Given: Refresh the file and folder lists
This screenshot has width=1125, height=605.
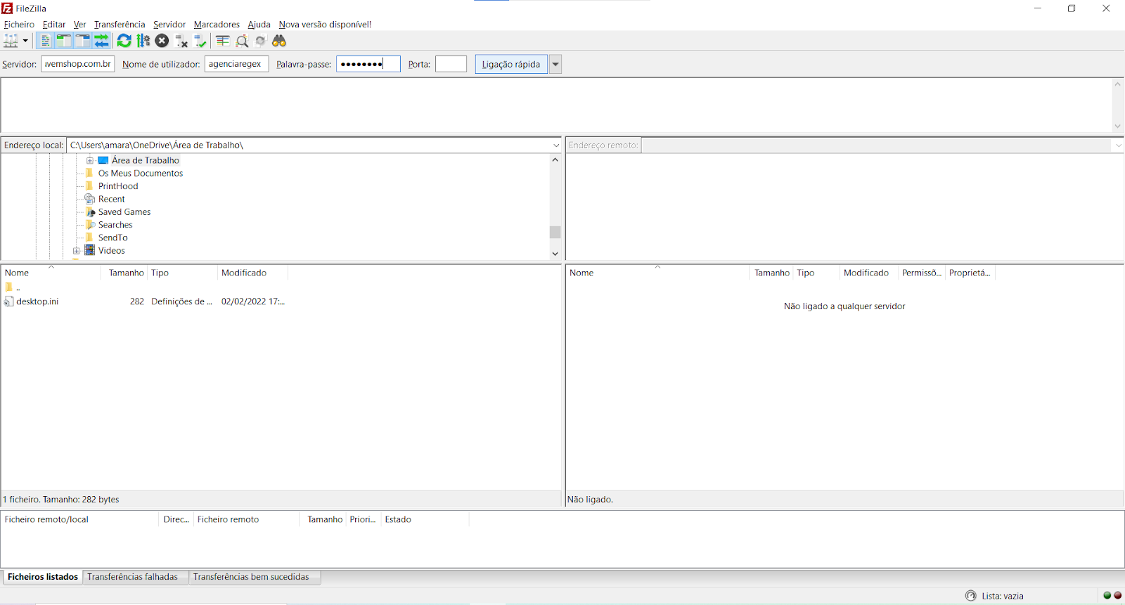Looking at the screenshot, I should 124,41.
